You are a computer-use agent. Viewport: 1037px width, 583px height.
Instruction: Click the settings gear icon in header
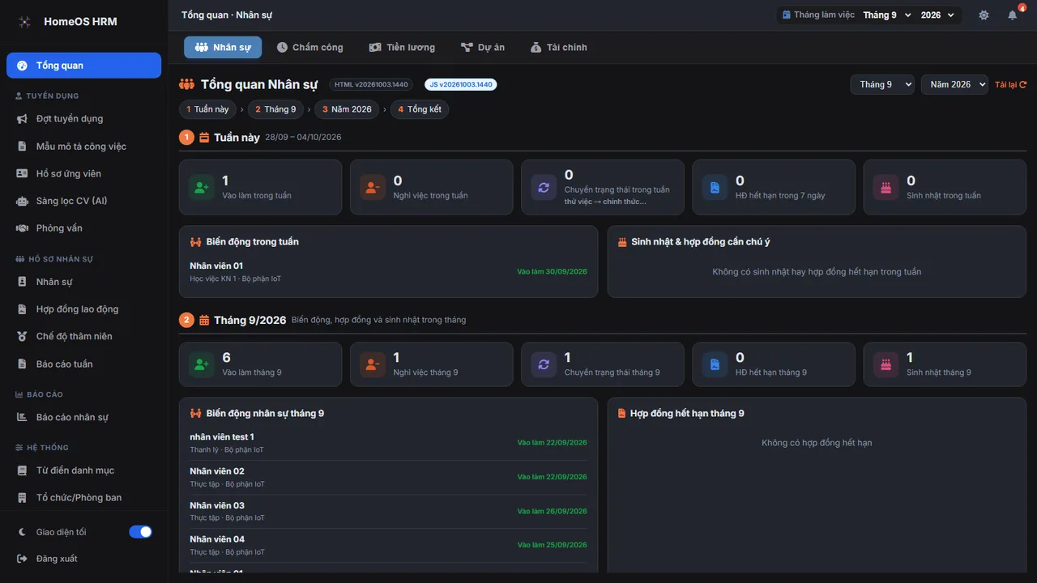[x=984, y=15]
